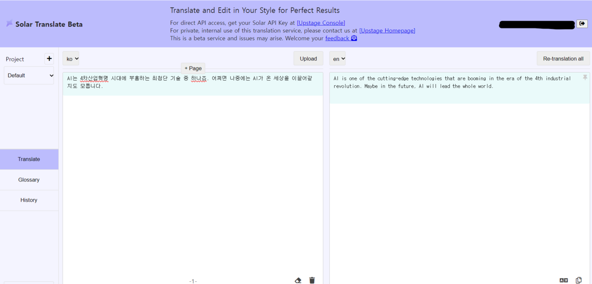Add a page with the + Page button
The height and width of the screenshot is (284, 592).
click(x=193, y=68)
